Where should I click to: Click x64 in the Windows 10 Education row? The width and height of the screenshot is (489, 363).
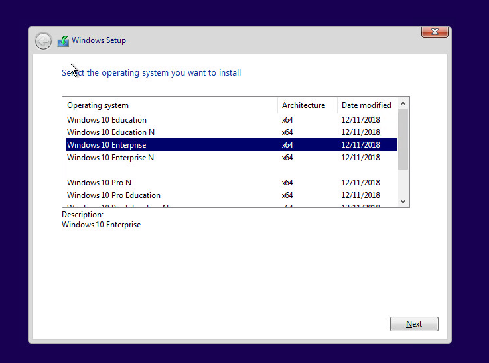[287, 120]
